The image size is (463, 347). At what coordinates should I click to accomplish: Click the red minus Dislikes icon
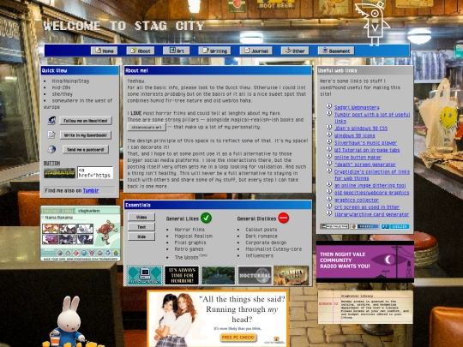(284, 218)
